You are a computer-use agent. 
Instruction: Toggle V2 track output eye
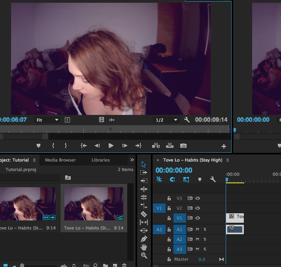[x=198, y=208]
